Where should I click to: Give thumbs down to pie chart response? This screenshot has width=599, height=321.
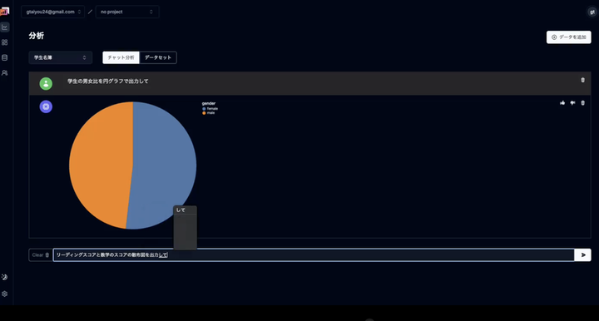pyautogui.click(x=572, y=102)
